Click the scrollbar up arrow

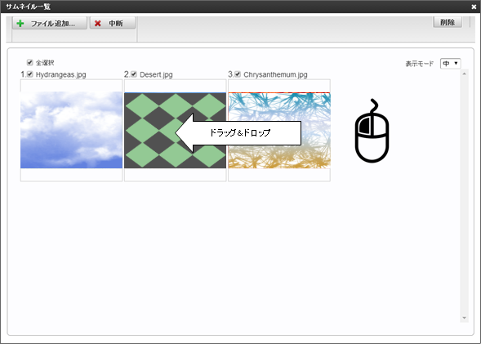click(x=464, y=74)
